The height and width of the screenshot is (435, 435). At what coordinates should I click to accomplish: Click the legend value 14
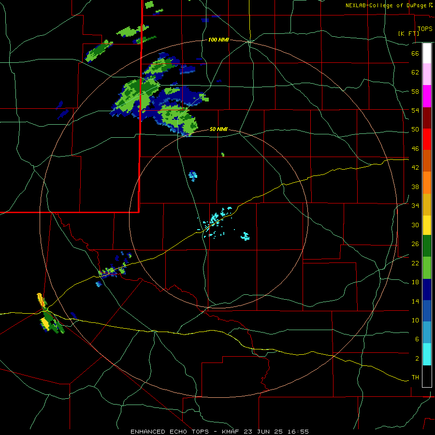point(415,301)
